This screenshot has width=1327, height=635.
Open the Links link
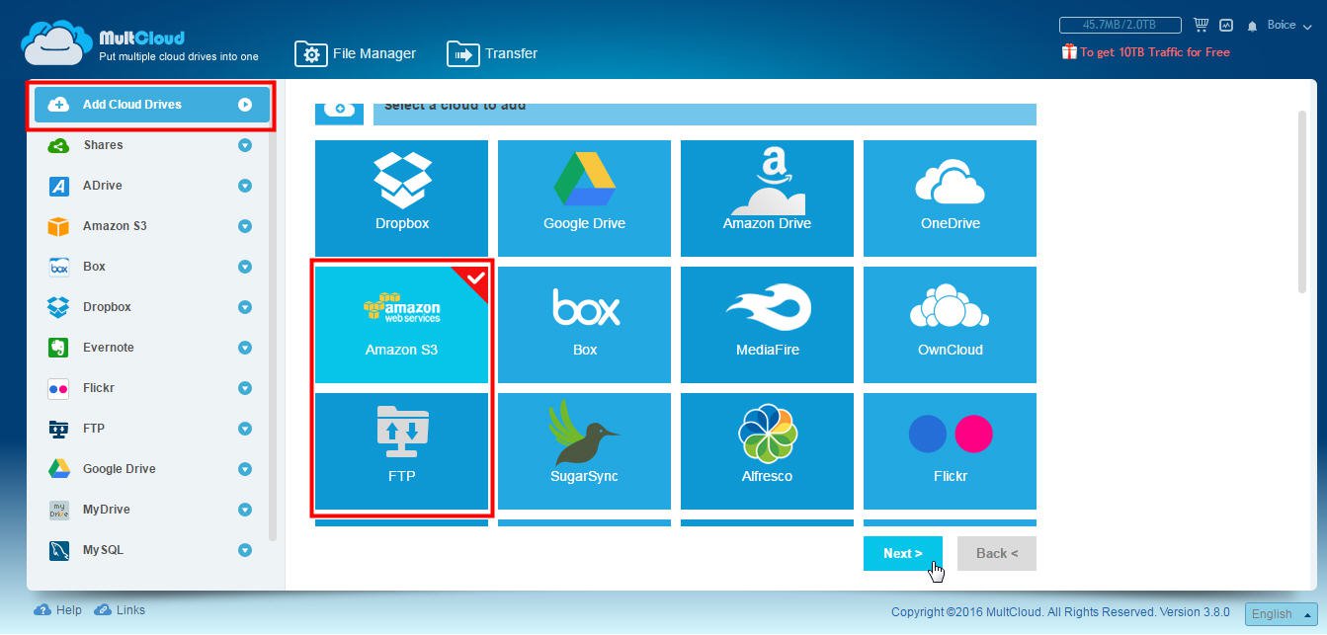pyautogui.click(x=120, y=610)
